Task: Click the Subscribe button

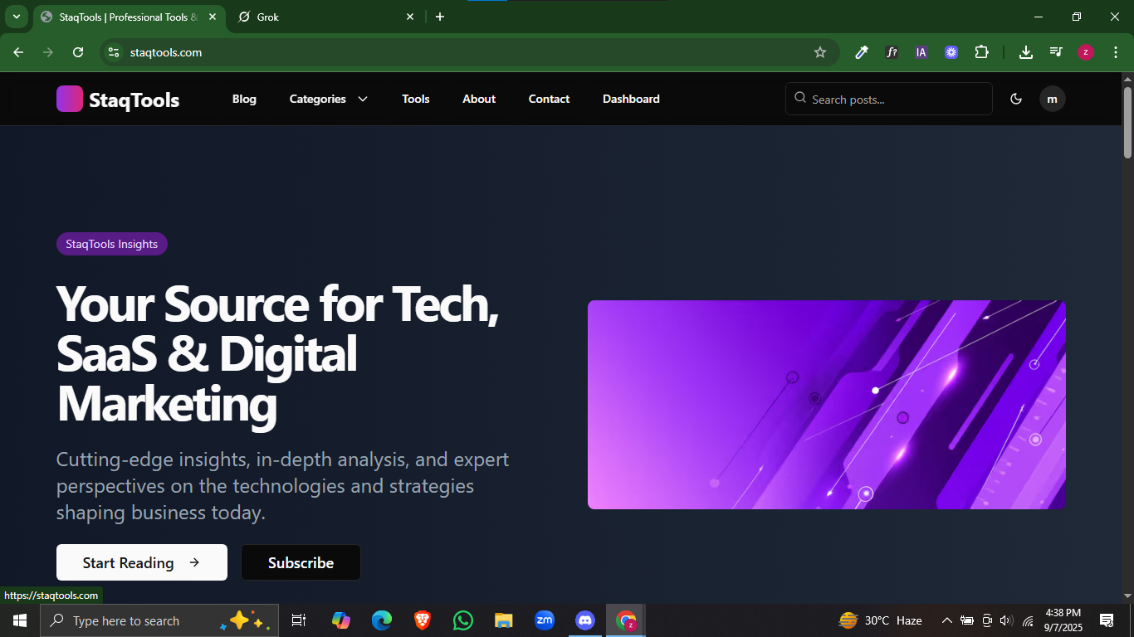Action: point(301,562)
